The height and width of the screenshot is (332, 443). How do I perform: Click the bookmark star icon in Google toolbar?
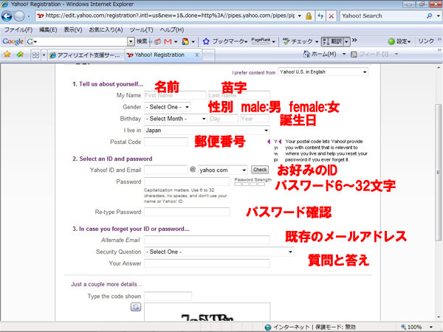point(206,41)
